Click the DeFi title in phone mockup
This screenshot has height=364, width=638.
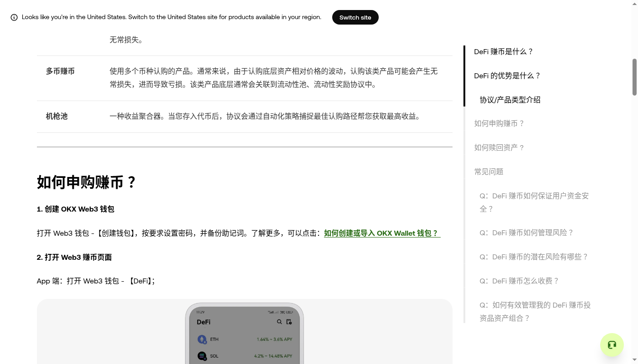pos(204,322)
